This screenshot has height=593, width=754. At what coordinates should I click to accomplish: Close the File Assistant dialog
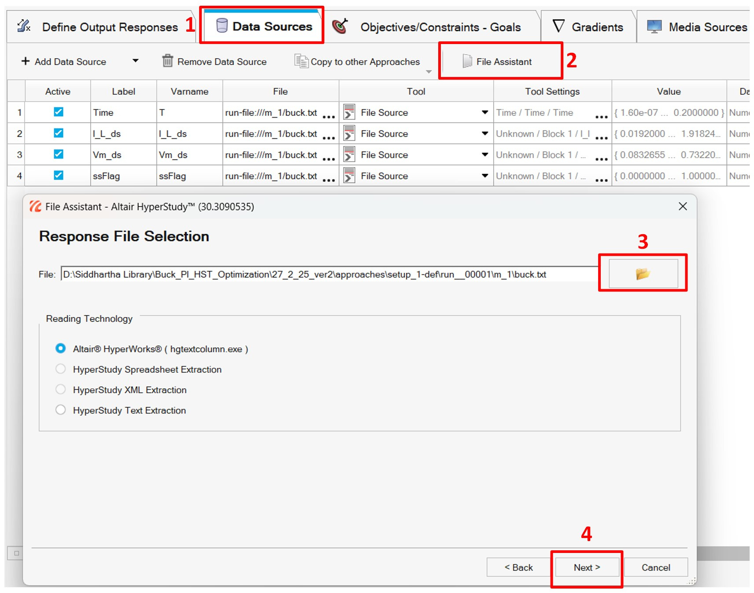click(x=683, y=206)
